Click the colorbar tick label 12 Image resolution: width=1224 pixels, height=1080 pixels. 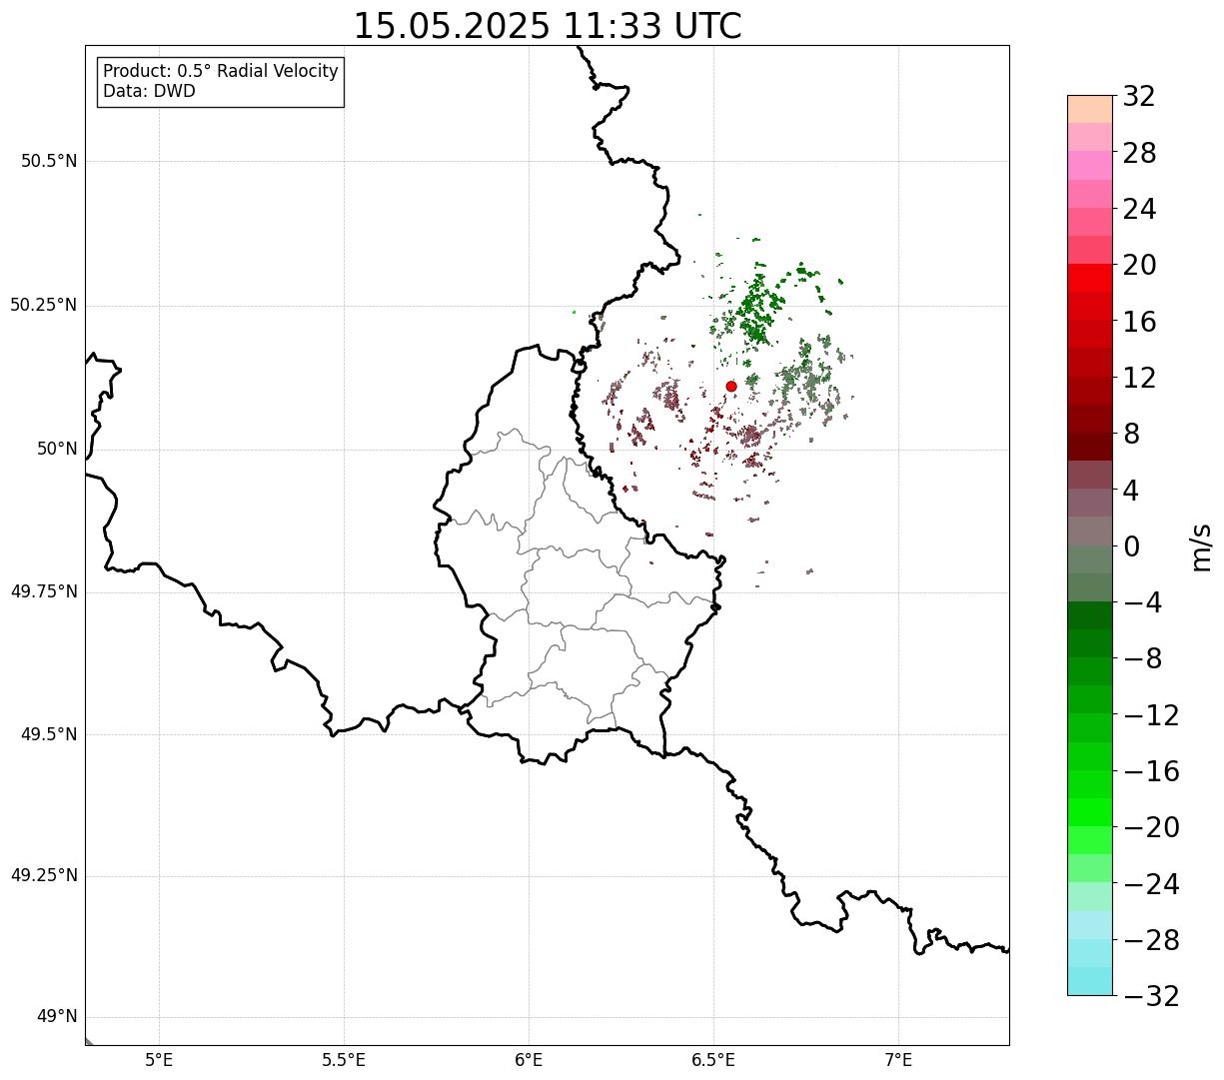pos(1139,378)
